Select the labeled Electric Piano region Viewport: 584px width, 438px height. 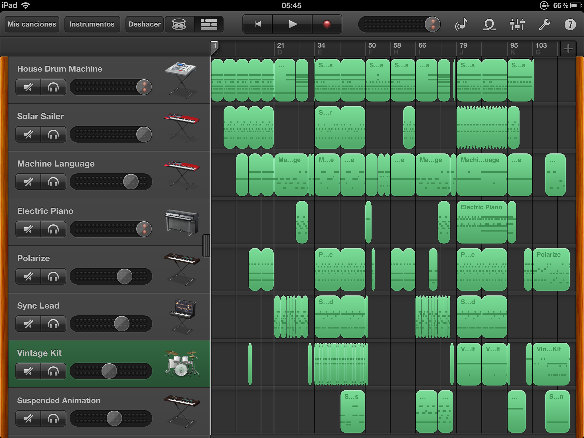point(482,222)
